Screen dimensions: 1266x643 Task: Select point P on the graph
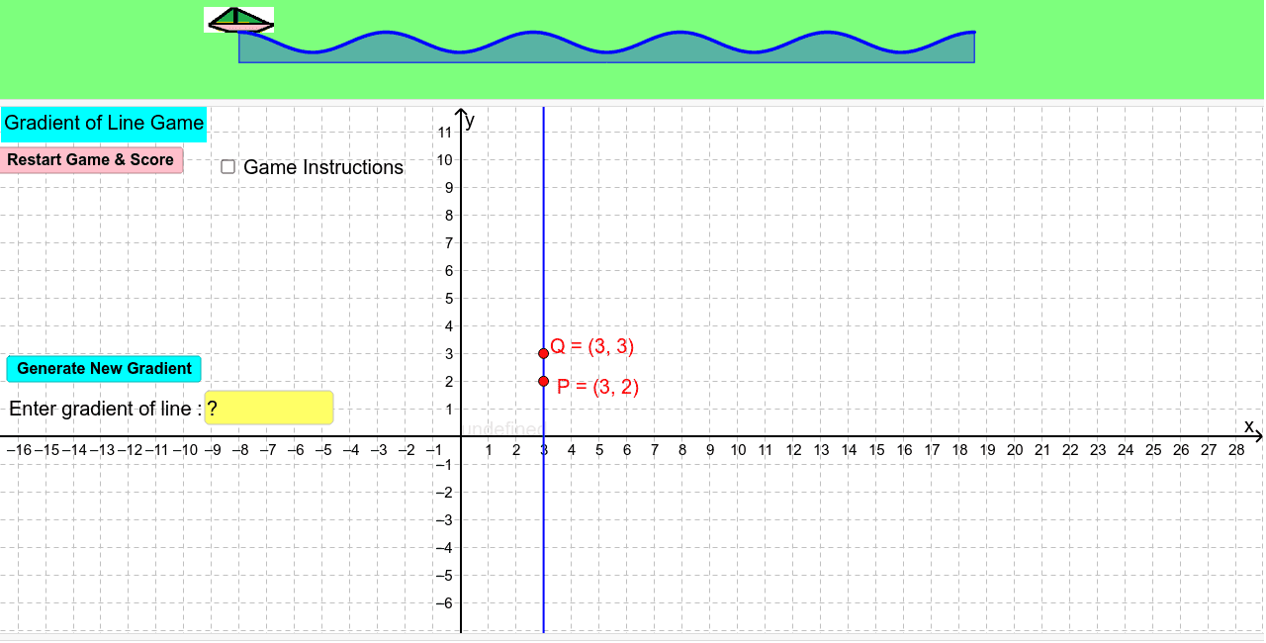coord(544,380)
